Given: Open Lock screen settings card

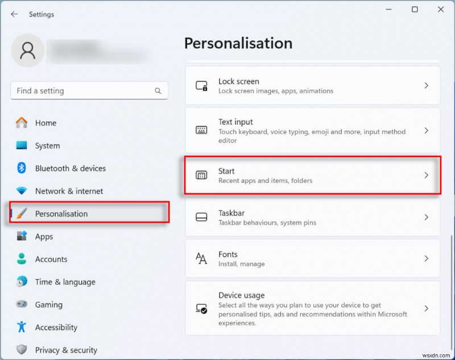Looking at the screenshot, I should tap(312, 85).
